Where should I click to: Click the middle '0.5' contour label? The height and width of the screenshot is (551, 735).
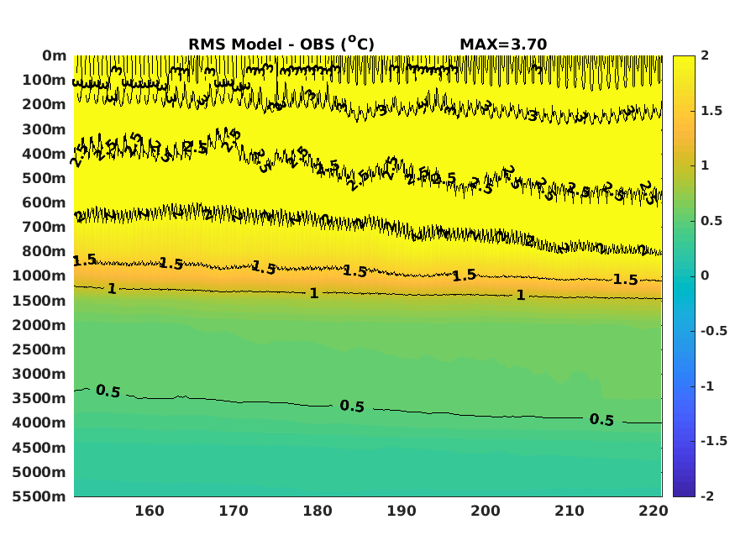tap(352, 407)
